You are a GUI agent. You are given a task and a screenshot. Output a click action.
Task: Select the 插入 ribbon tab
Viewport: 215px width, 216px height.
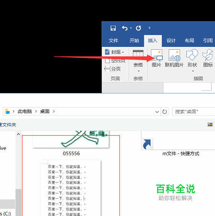tap(153, 41)
